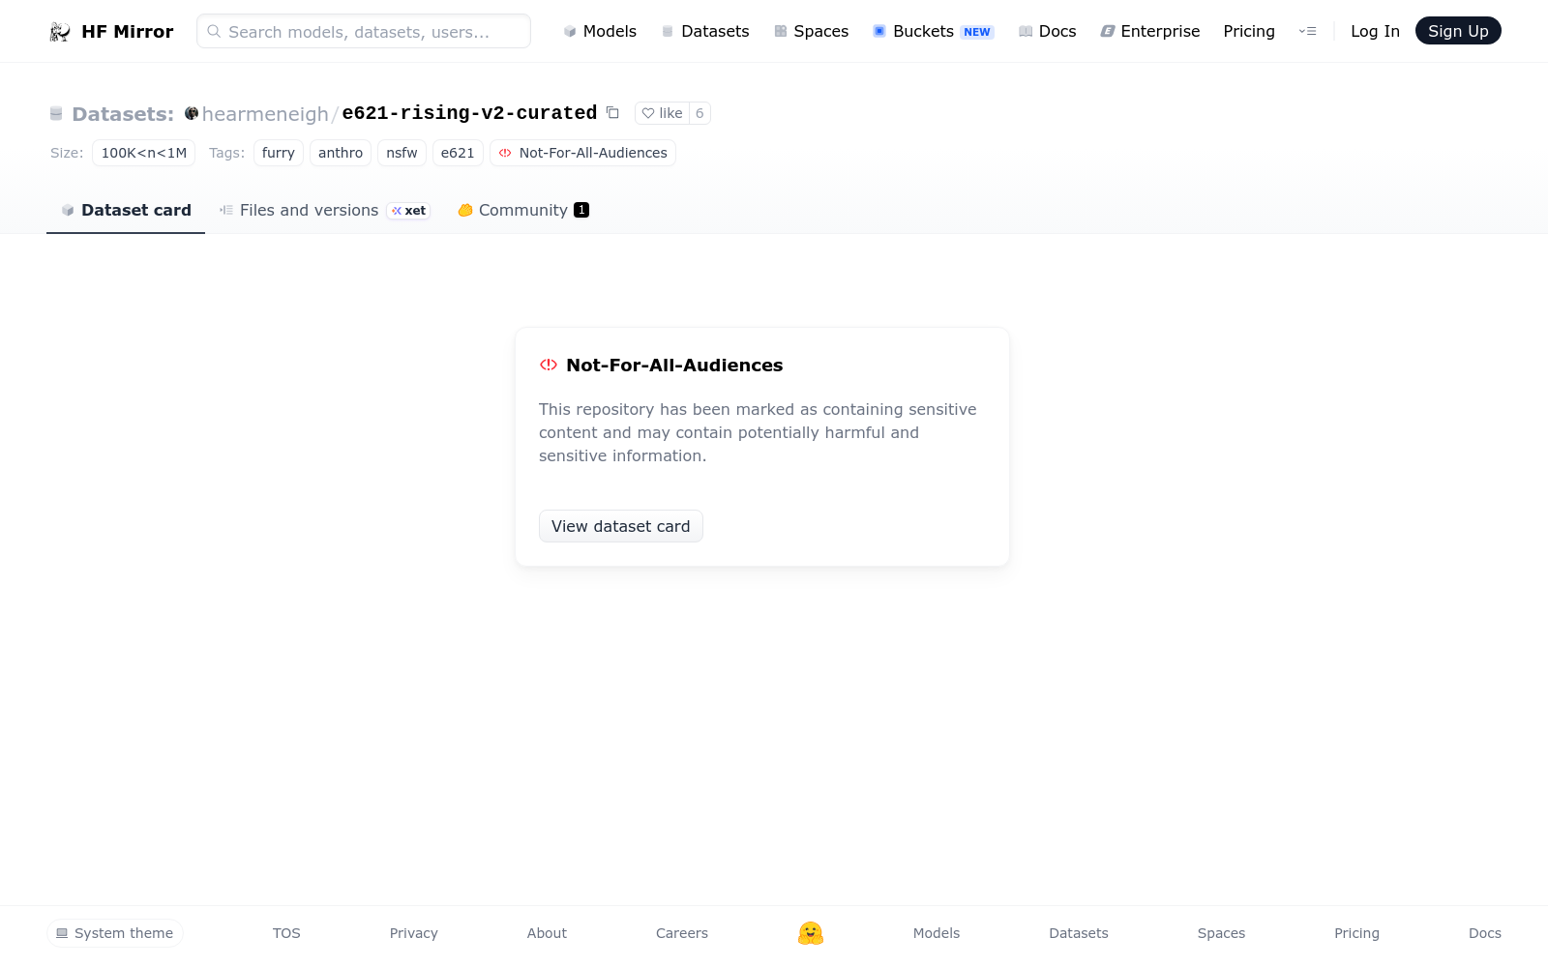Open Privacy in the footer
Viewport: 1548px width, 967px height.
pyautogui.click(x=414, y=933)
